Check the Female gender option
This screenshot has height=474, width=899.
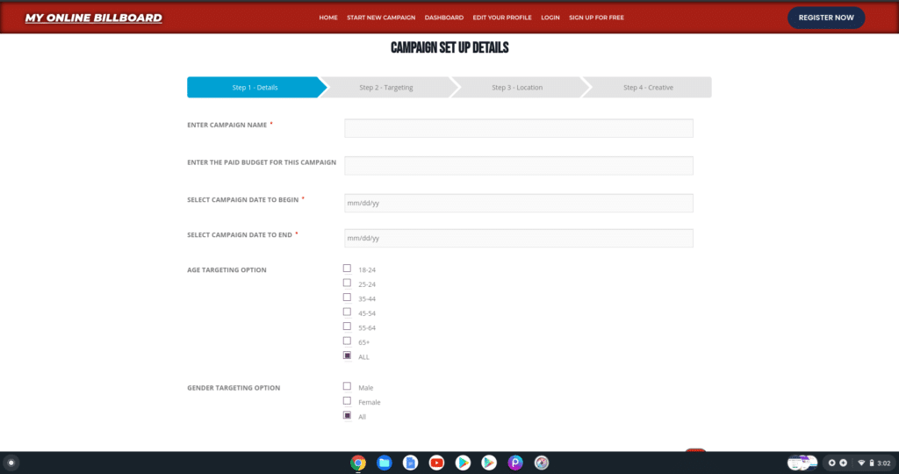347,400
